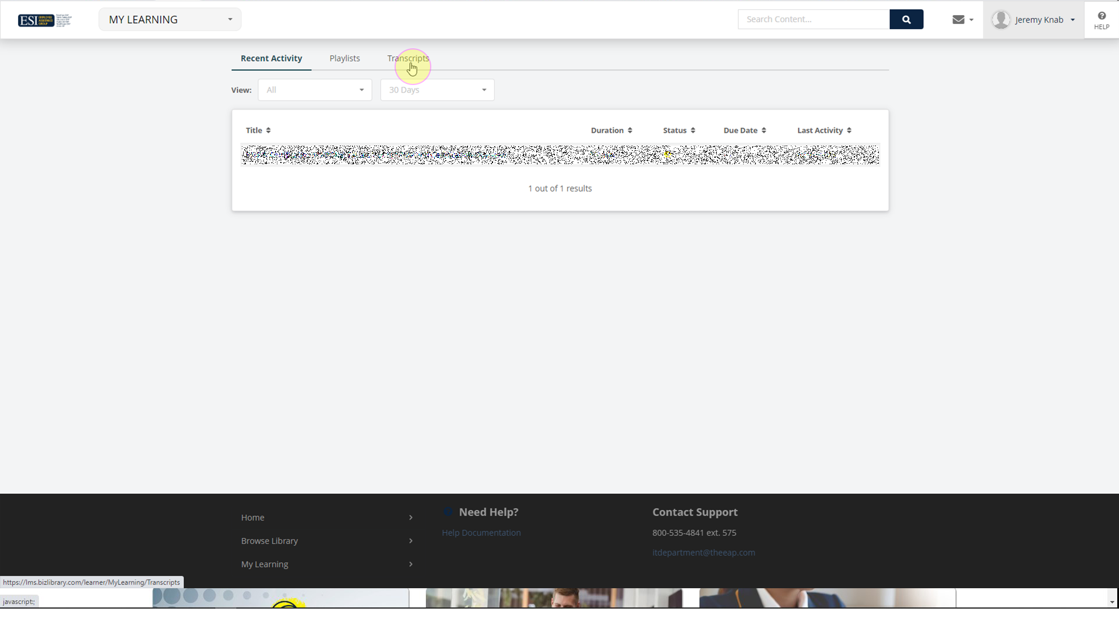Switch to the Playlists tab
Viewport: 1119px width, 629px height.
click(344, 58)
